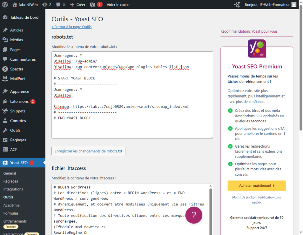Click '# START YOAST BLOCK' line
Image resolution: width=303 pixels, height=235 pixels.
[74, 78]
